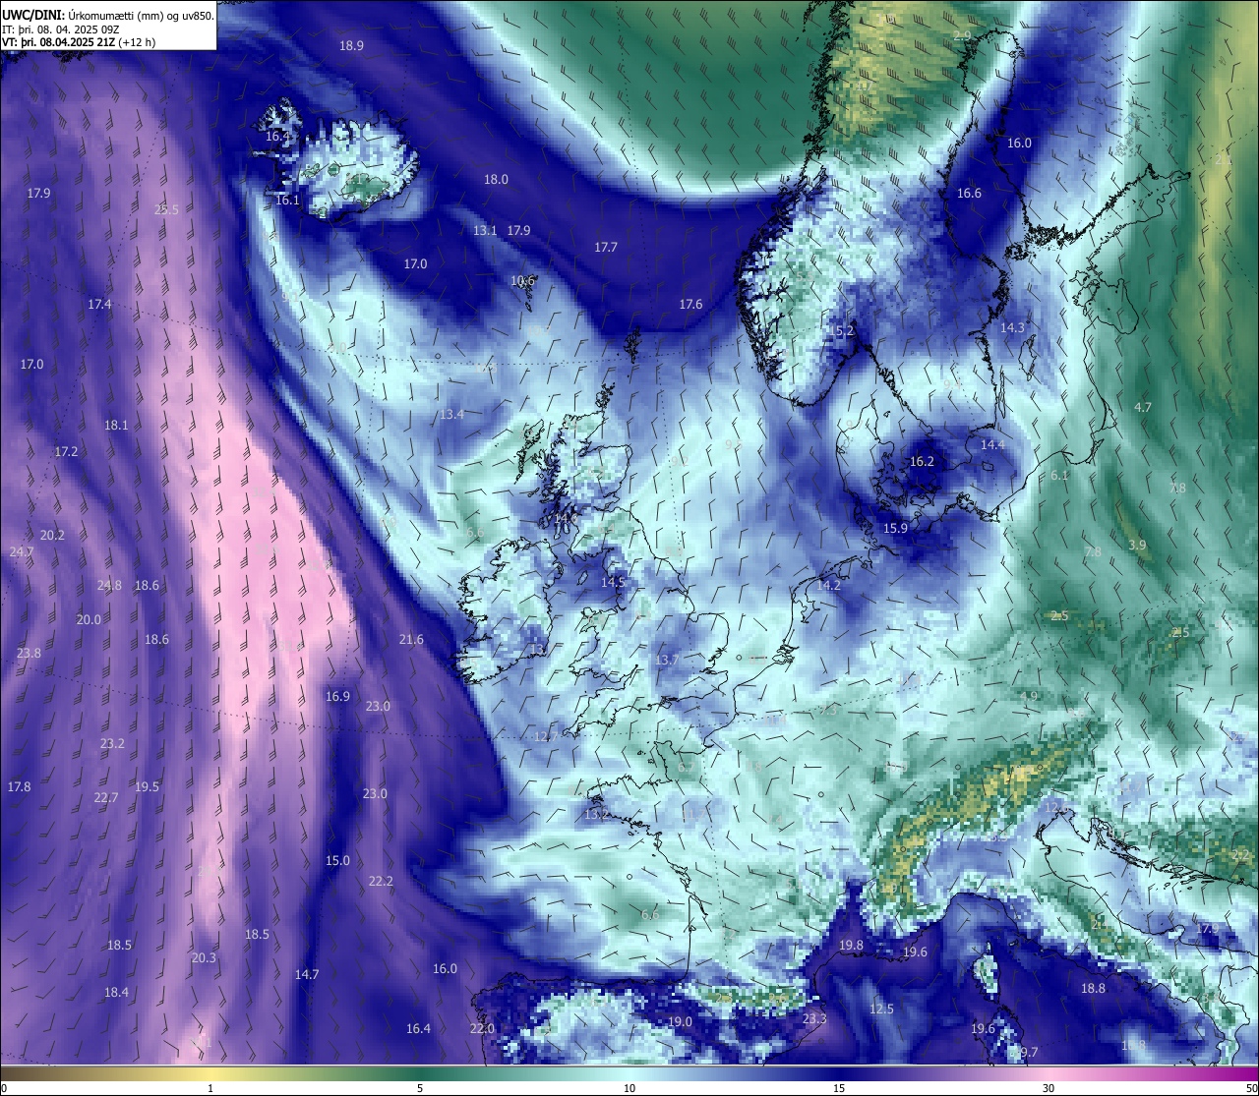Click the 14.5 value over northern England
The width and height of the screenshot is (1259, 1096).
tap(613, 582)
